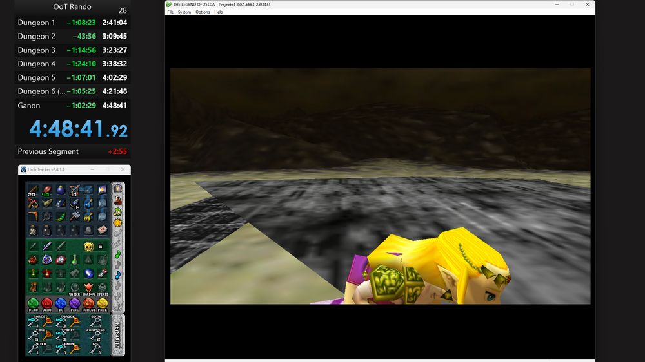The width and height of the screenshot is (645, 362).
Task: Click the red stone labeled SHADOW
Action: 88,287
